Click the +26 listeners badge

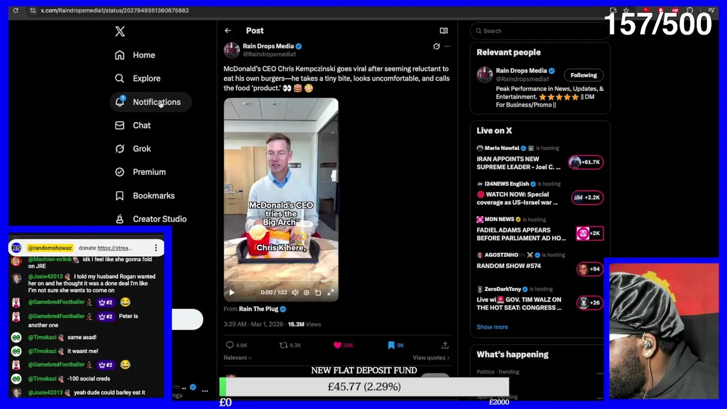590,303
